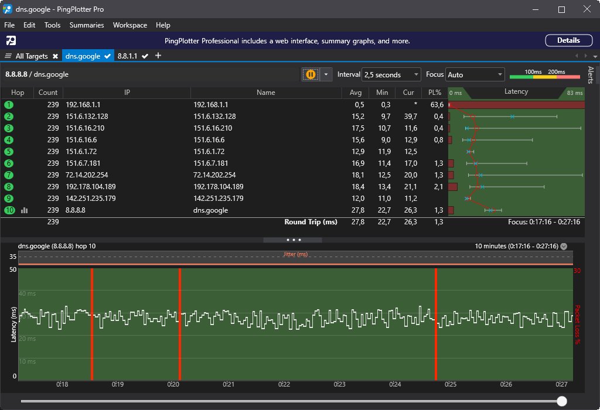Open the Tools menu

(52, 25)
